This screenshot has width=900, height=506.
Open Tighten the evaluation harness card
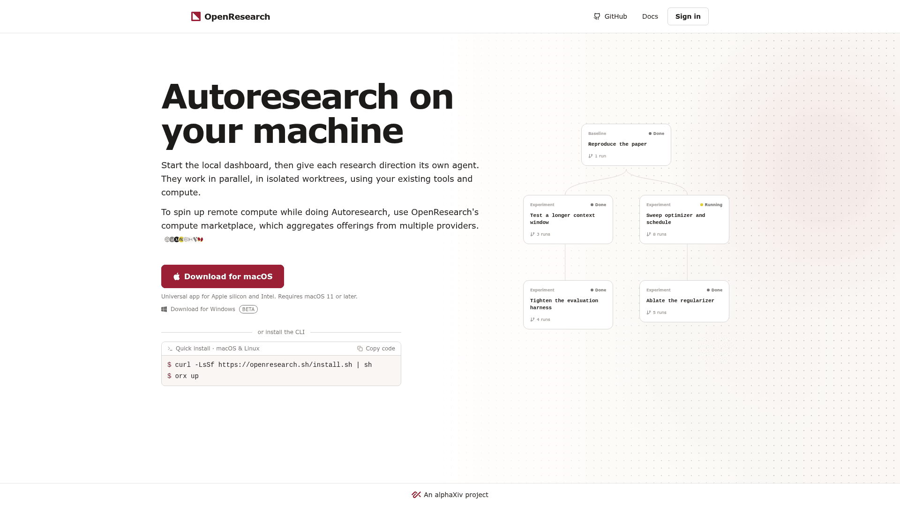pyautogui.click(x=568, y=305)
